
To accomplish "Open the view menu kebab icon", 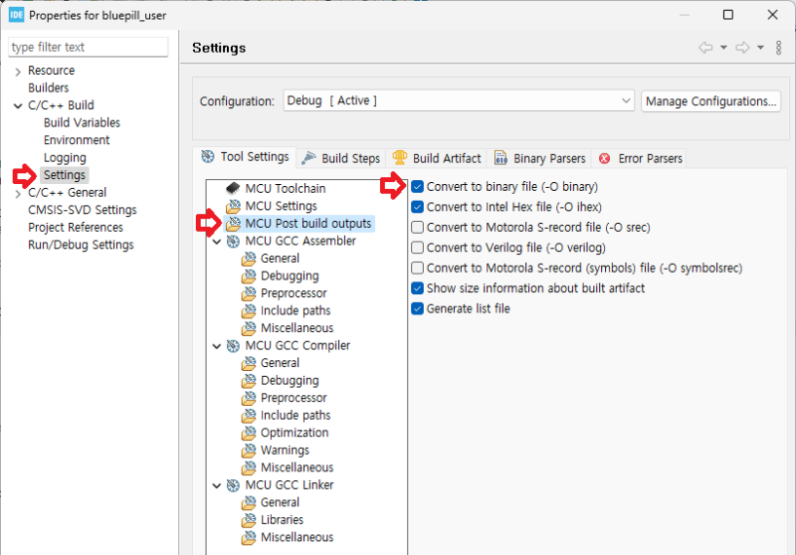I will 778,48.
